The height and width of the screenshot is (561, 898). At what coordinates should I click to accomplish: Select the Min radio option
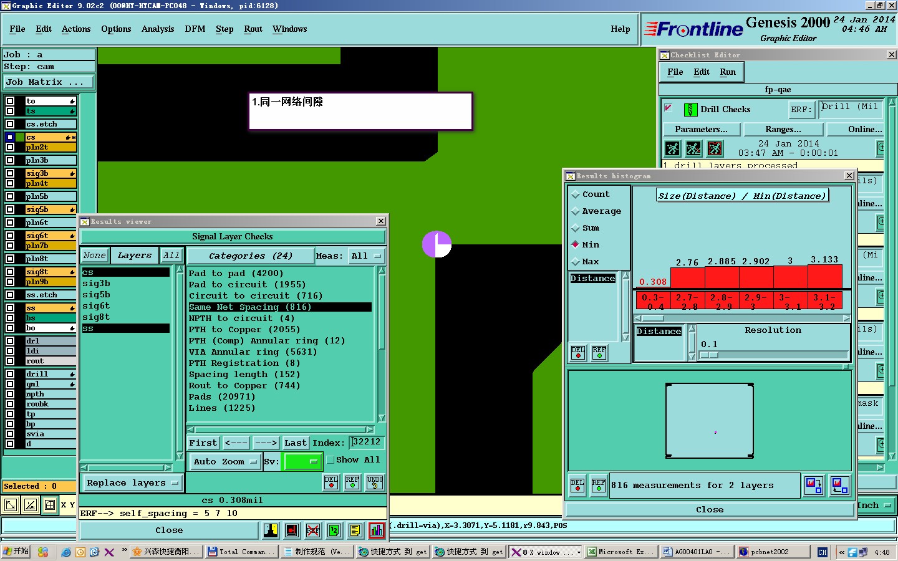[576, 244]
